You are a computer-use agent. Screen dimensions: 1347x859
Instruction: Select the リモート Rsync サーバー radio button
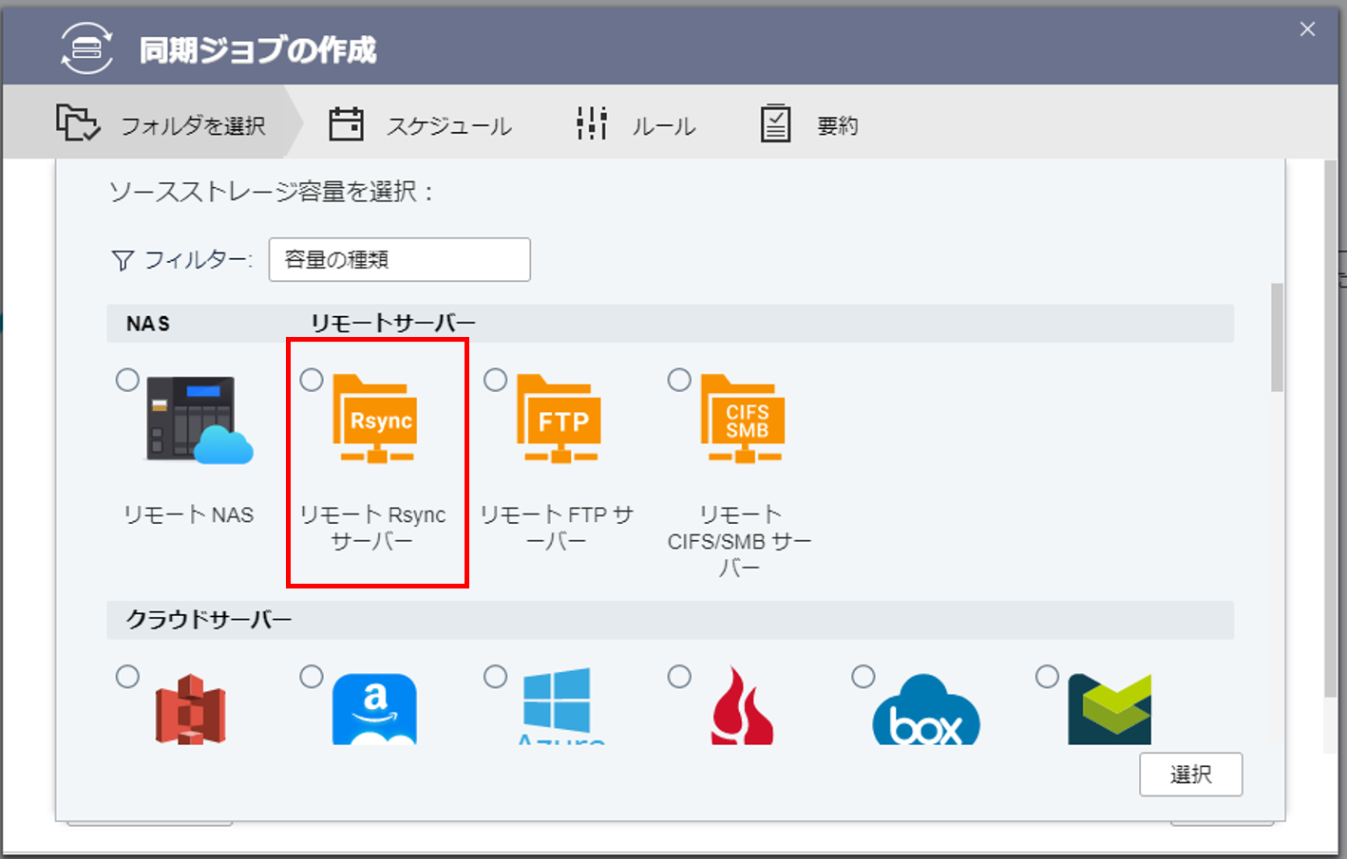click(x=312, y=381)
